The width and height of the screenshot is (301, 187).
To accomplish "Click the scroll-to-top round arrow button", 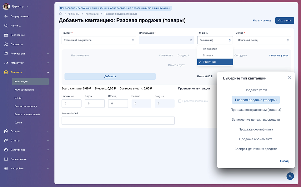I will 290,176.
